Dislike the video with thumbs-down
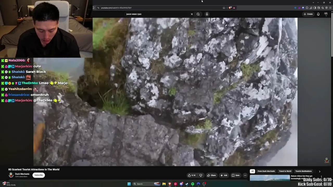Image resolution: width=333 pixels, height=187 pixels. click(201, 175)
